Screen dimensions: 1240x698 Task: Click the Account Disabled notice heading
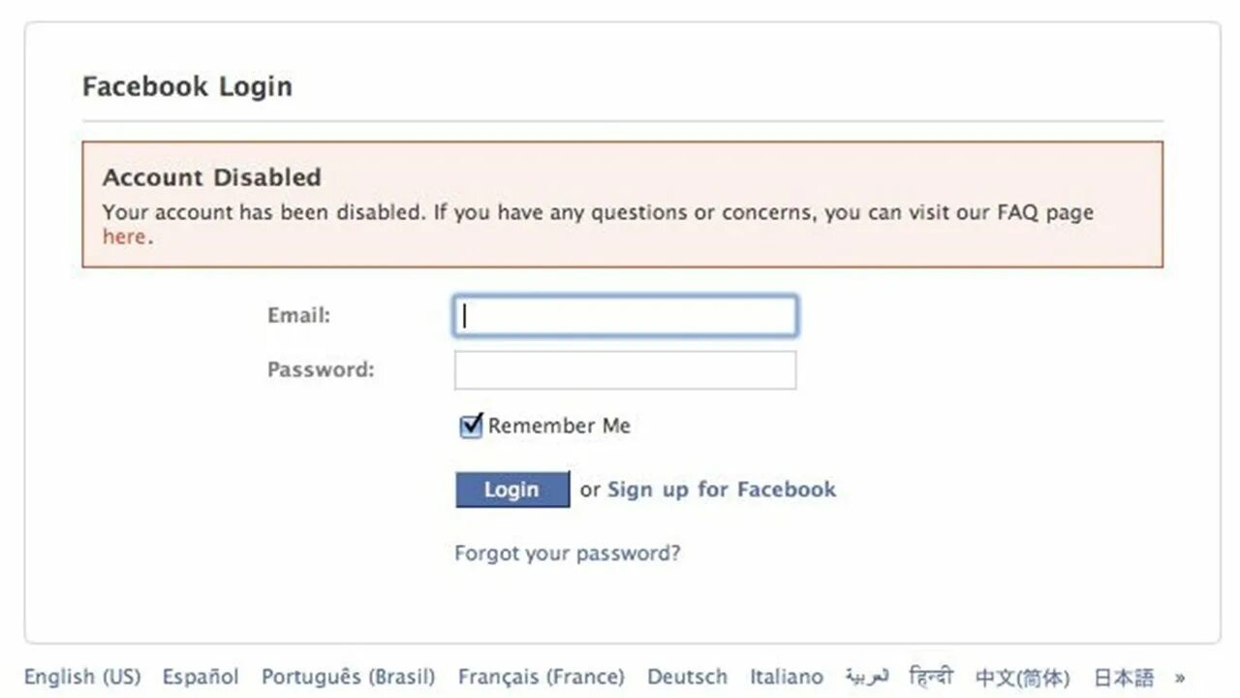(x=212, y=177)
